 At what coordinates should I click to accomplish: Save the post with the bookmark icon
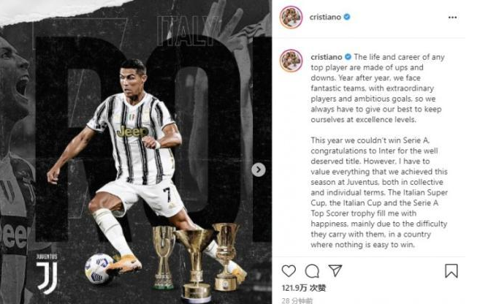tap(452, 271)
